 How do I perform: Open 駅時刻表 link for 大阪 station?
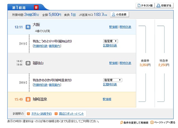pos(126,27)
